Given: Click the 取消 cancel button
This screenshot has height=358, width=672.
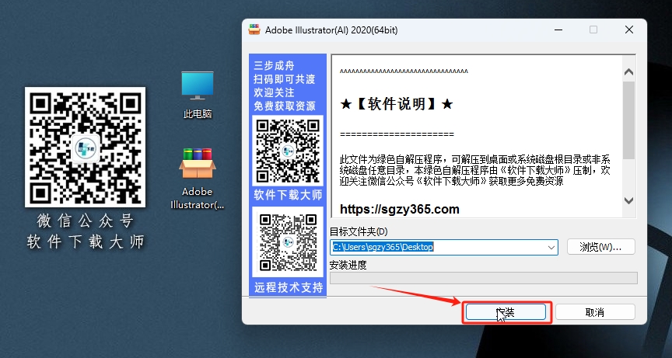Looking at the screenshot, I should pyautogui.click(x=595, y=312).
